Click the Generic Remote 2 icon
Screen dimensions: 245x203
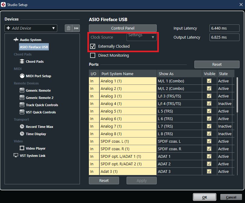point(23,98)
